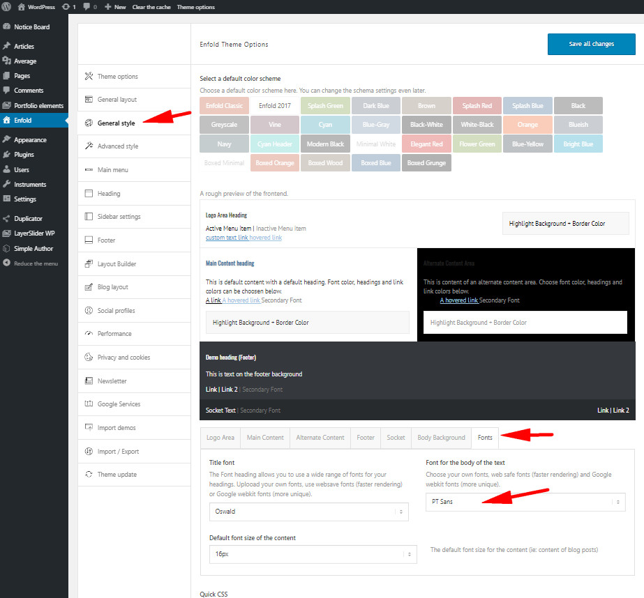Screen dimensions: 644x598
Task: Click the Theme update refresh icon
Action: [x=89, y=474]
